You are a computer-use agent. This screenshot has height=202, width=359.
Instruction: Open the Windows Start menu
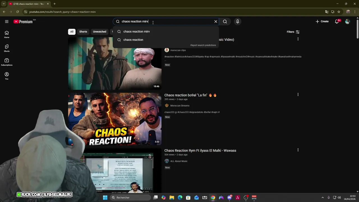pos(105,198)
